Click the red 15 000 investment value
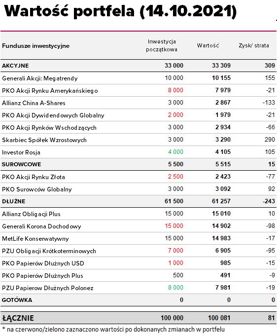This screenshot has height=336, width=277. [x=174, y=226]
